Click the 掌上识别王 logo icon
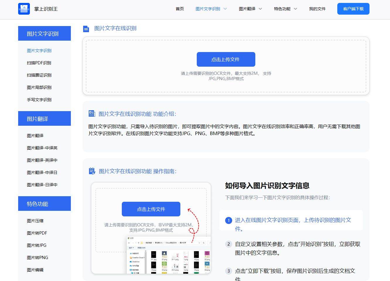 24,9
